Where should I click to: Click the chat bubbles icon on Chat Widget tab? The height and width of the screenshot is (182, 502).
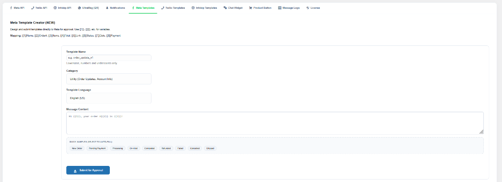[226, 8]
